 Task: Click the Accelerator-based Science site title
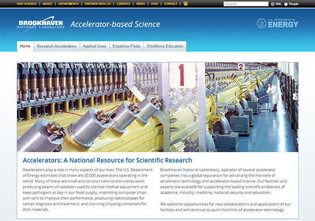pyautogui.click(x=115, y=24)
